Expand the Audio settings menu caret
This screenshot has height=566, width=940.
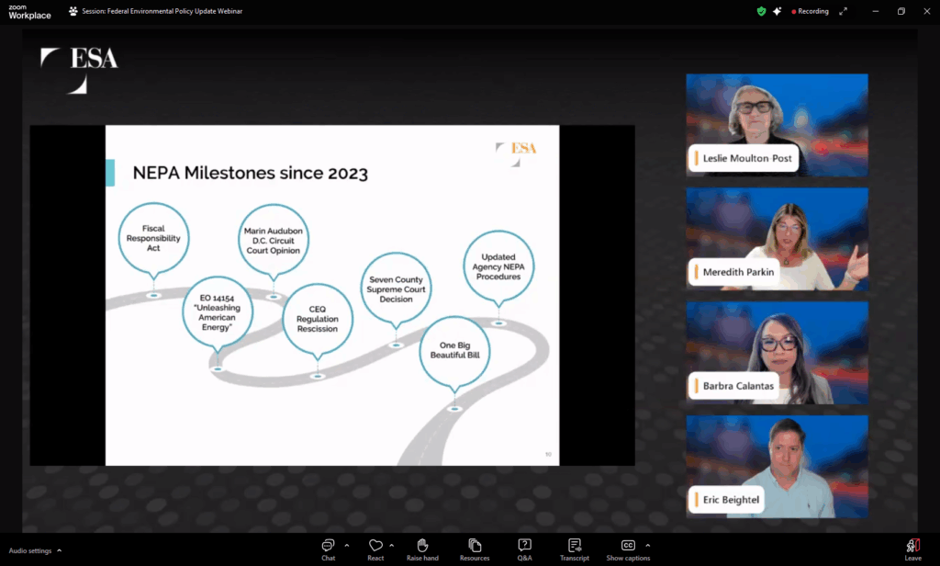(60, 550)
